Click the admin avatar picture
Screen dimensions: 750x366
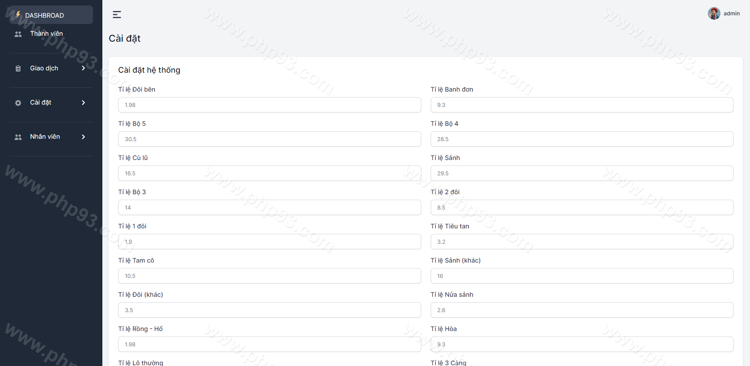[714, 13]
